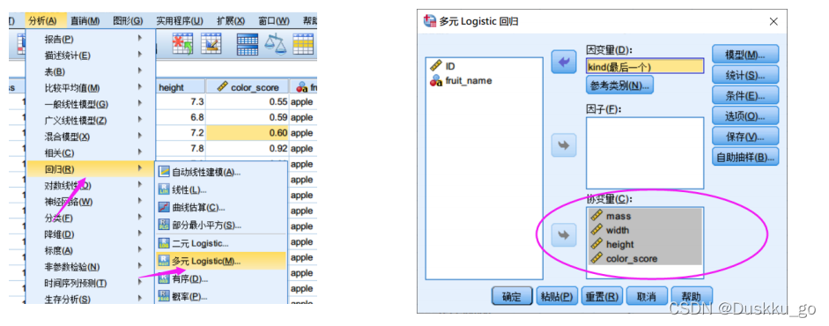Image resolution: width=829 pixels, height=326 pixels.
Task: Choose the 多元 Logistic(M) entry
Action: [221, 261]
